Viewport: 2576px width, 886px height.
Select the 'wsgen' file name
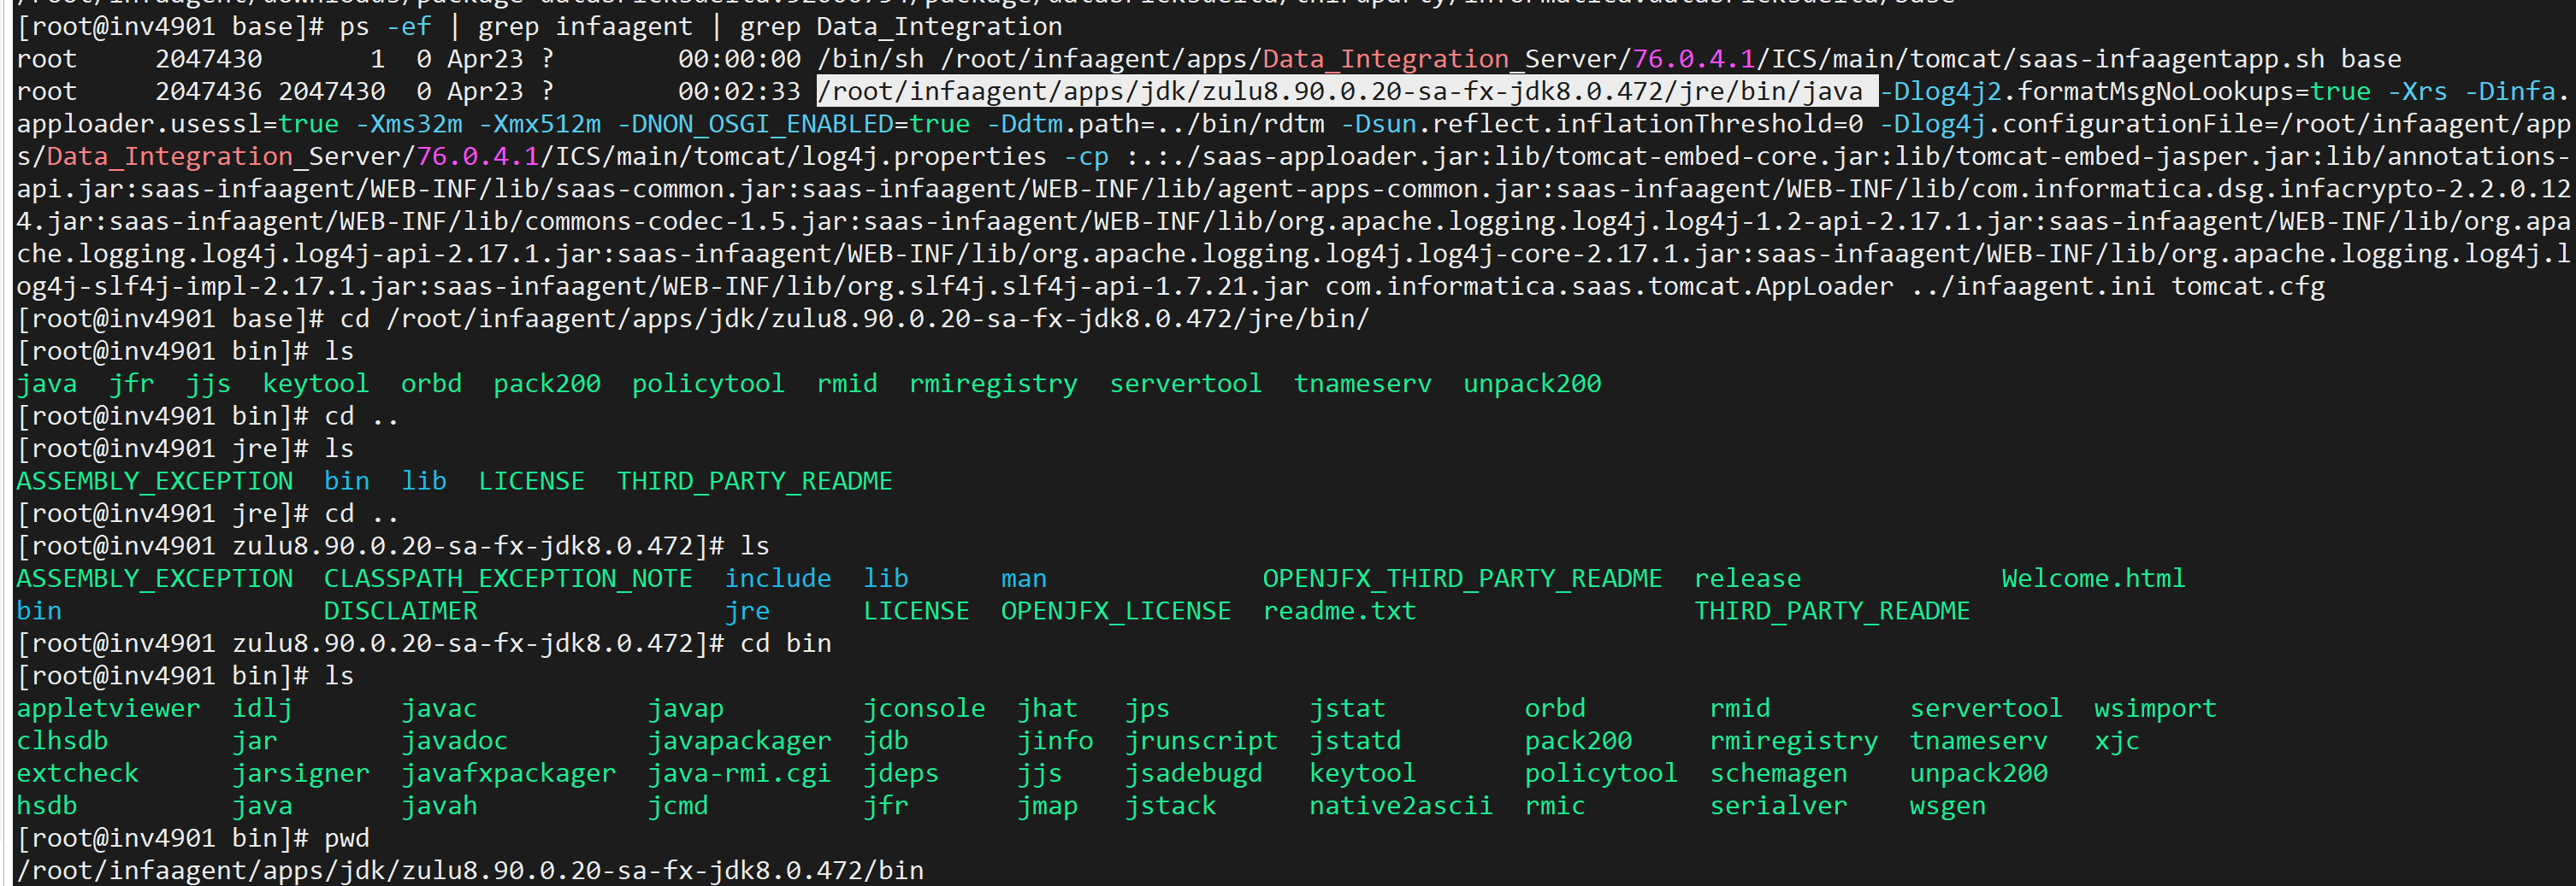[1947, 805]
